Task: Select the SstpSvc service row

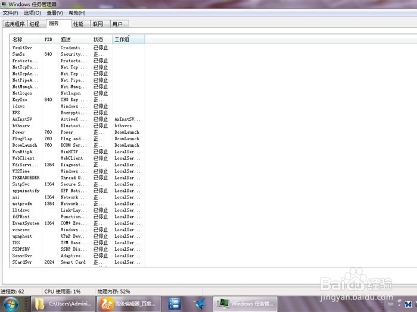Action: [77, 184]
